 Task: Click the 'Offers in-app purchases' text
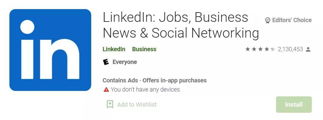click(x=175, y=80)
